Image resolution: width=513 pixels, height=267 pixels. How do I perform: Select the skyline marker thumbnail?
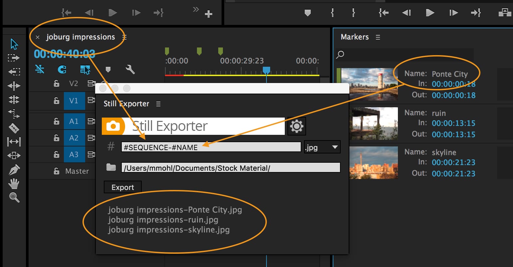coord(374,163)
